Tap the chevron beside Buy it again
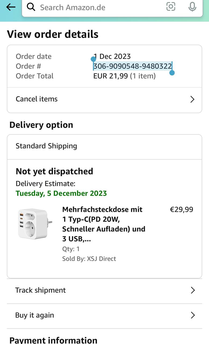This screenshot has width=209, height=344. [193, 315]
